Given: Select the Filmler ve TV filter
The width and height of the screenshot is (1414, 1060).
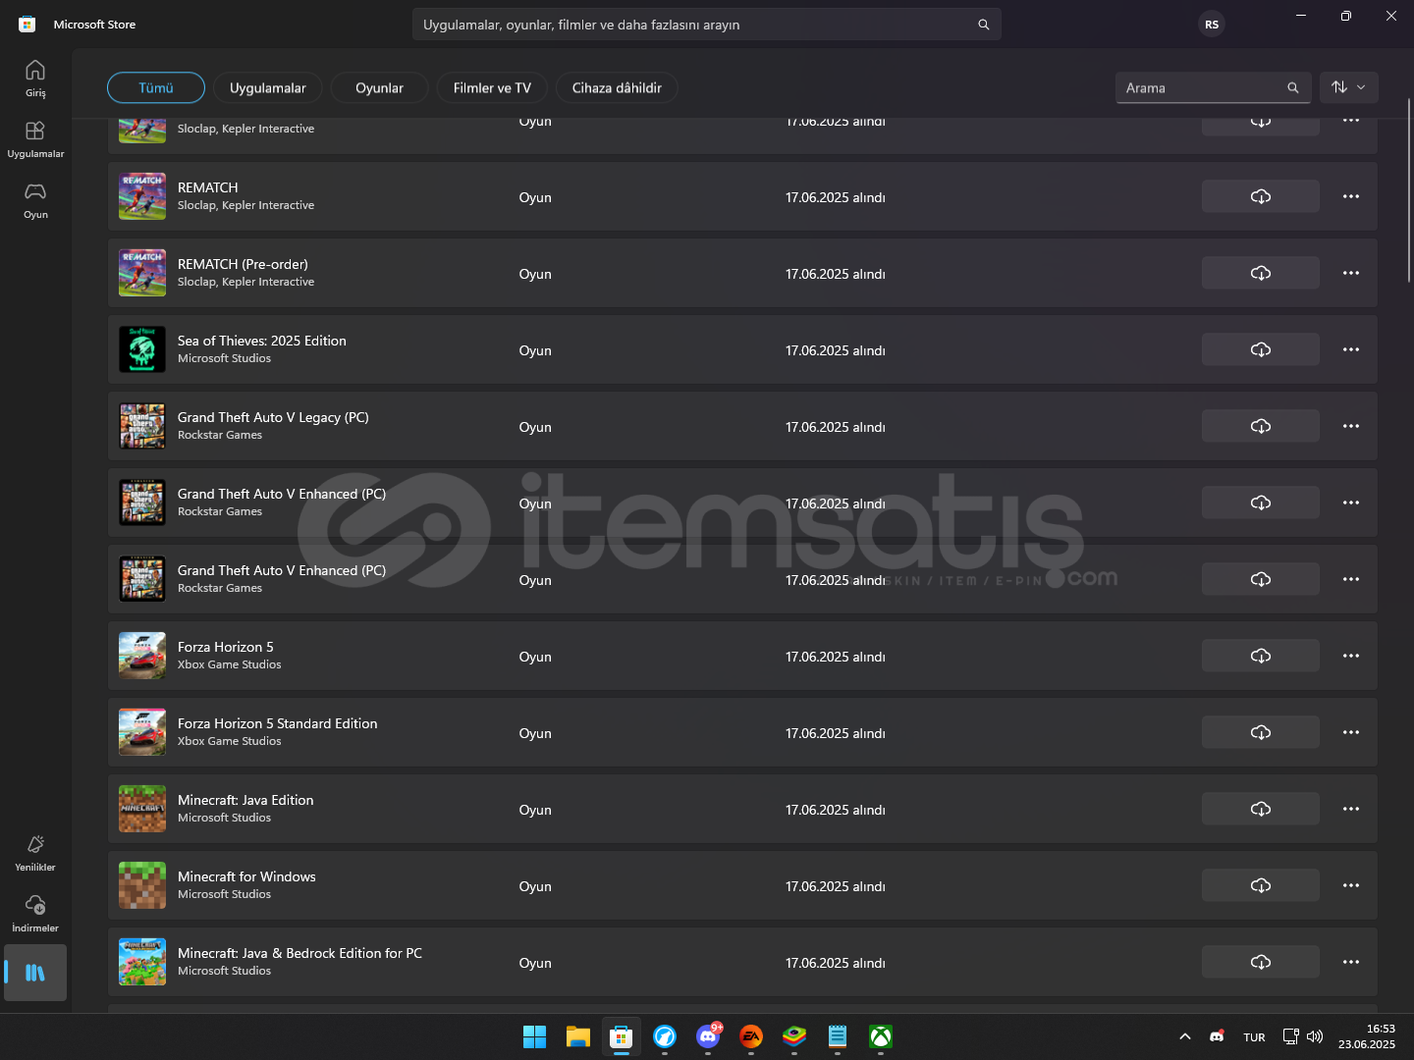Looking at the screenshot, I should (492, 87).
